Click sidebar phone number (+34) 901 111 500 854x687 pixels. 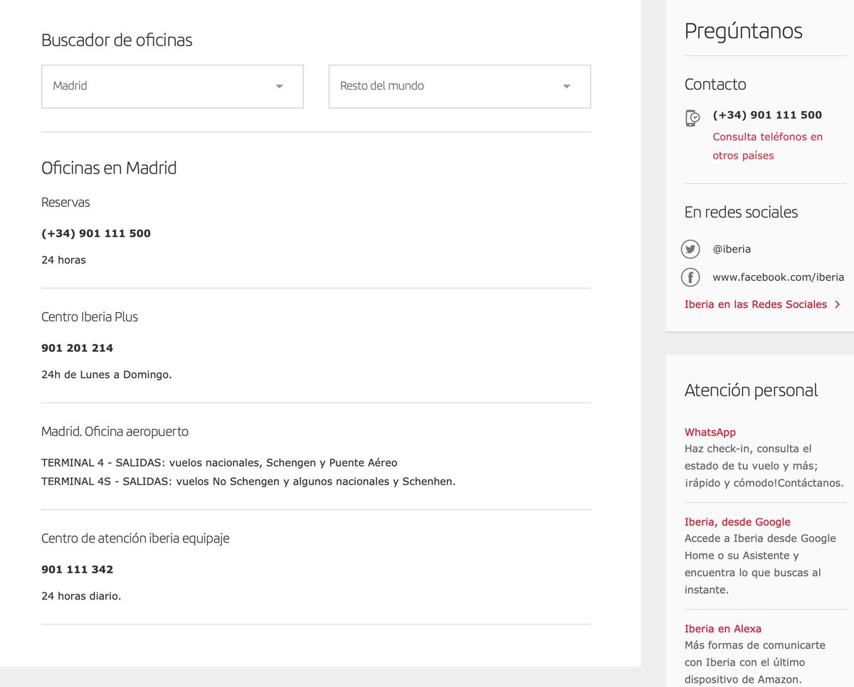(767, 115)
